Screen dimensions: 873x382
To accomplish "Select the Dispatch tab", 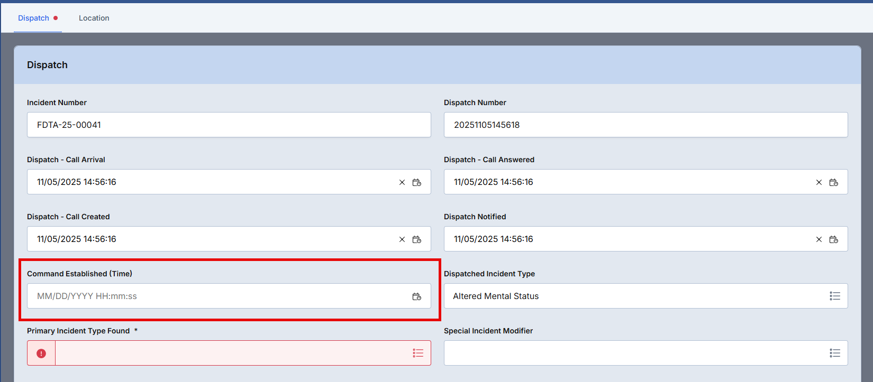I will [34, 18].
